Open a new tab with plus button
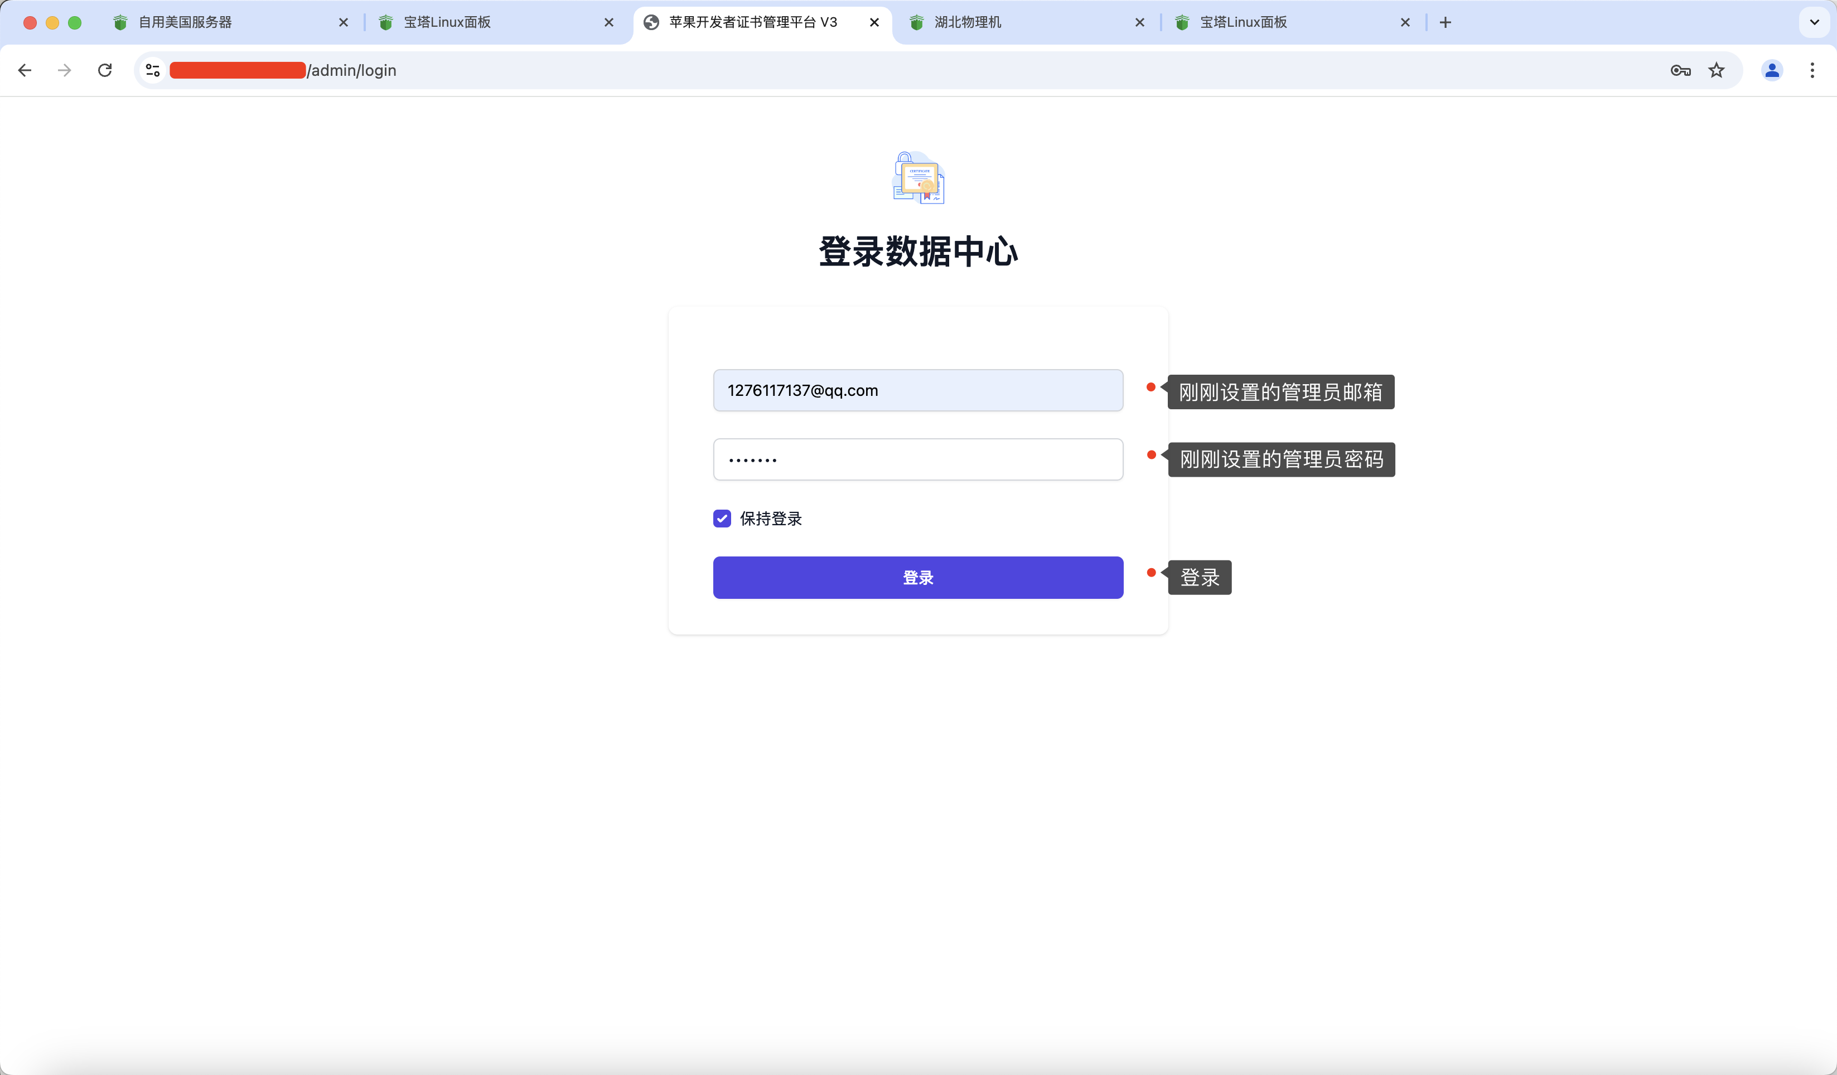 [x=1446, y=23]
